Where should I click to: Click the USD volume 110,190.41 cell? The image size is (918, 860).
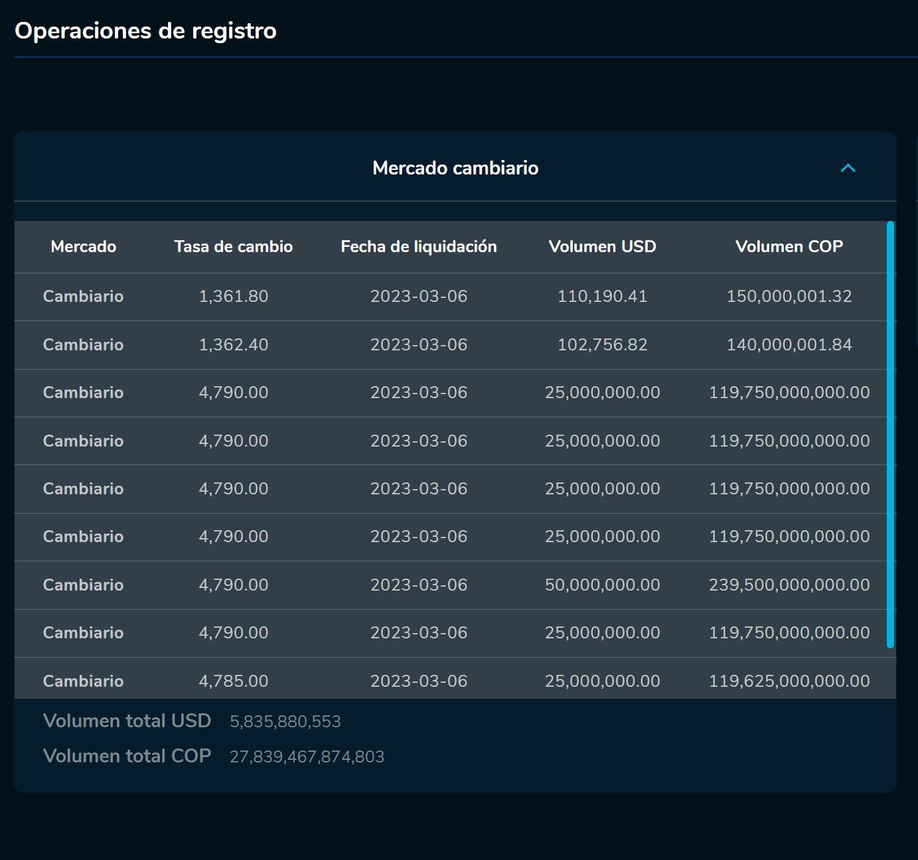tap(602, 297)
